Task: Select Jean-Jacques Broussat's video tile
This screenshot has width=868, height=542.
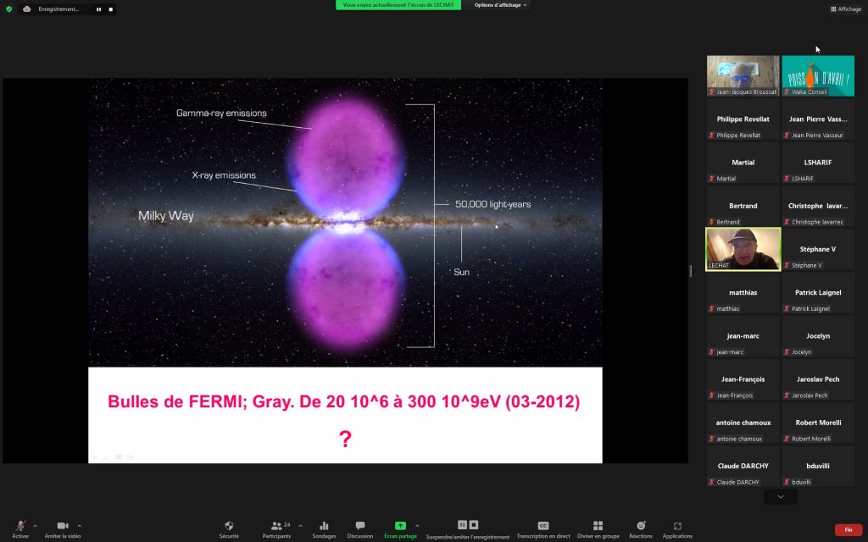Action: (743, 75)
